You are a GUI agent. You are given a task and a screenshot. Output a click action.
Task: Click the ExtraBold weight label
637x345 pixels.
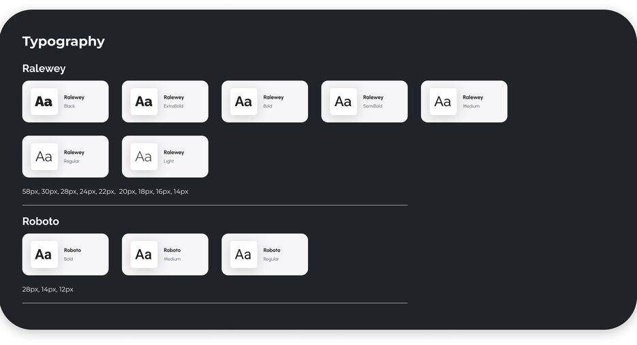(x=174, y=106)
